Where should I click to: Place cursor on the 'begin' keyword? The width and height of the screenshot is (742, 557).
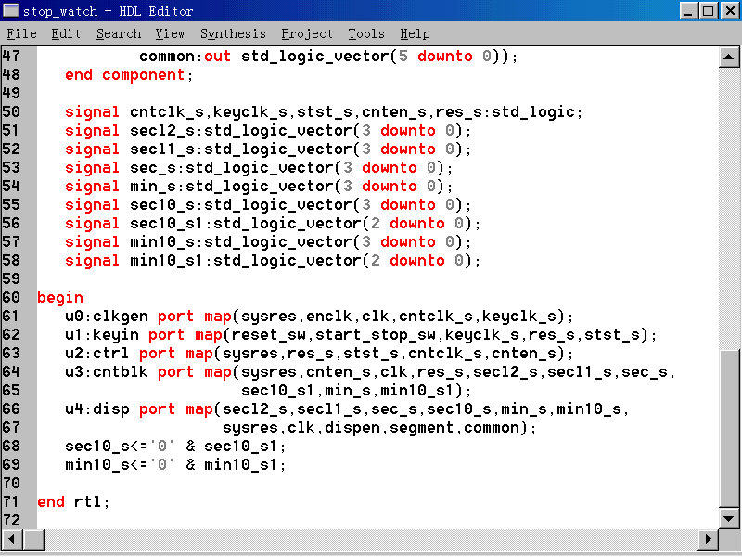(60, 298)
